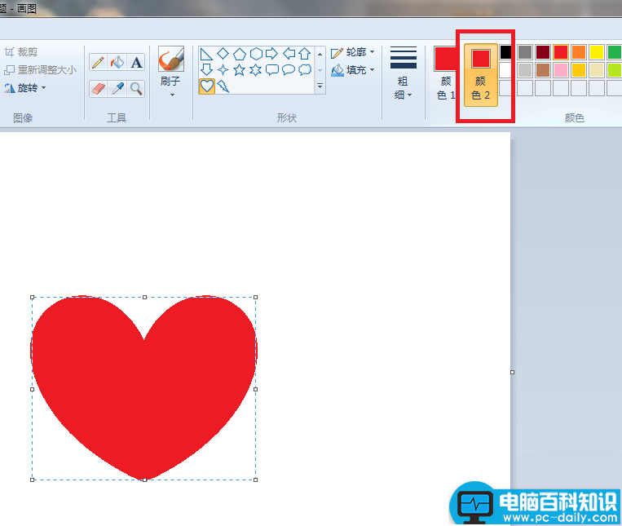This screenshot has width=622, height=526.
Task: Choose the five-point star shape
Action: pyautogui.click(x=239, y=70)
